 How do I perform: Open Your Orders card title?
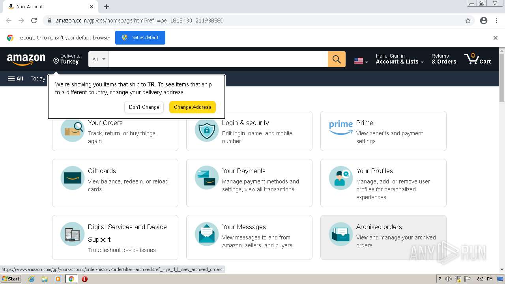pyautogui.click(x=105, y=123)
